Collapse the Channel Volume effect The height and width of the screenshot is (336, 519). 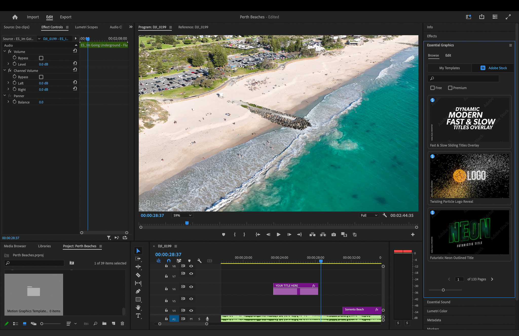pyautogui.click(x=5, y=70)
